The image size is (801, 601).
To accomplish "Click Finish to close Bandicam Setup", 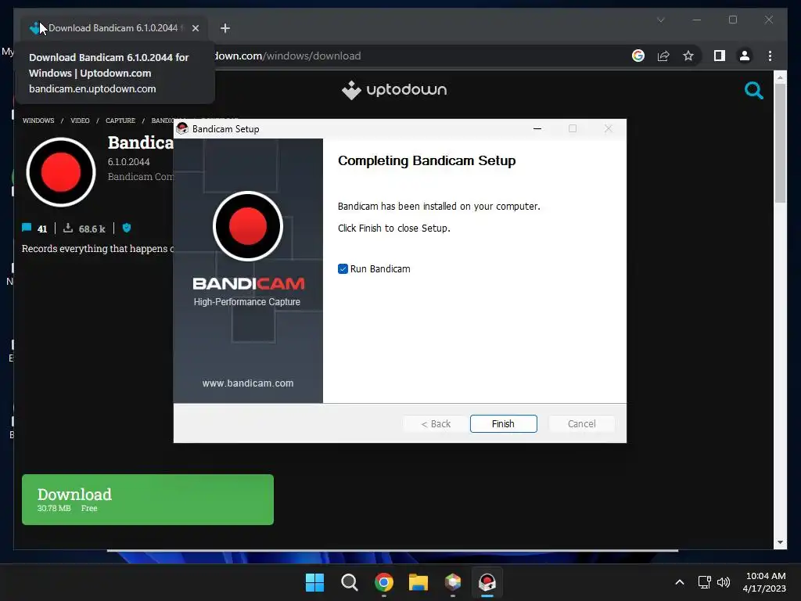I will coord(503,423).
